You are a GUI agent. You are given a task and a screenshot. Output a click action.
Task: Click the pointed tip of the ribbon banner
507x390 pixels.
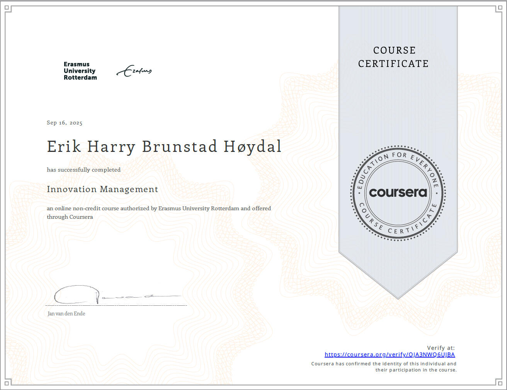pyautogui.click(x=398, y=296)
